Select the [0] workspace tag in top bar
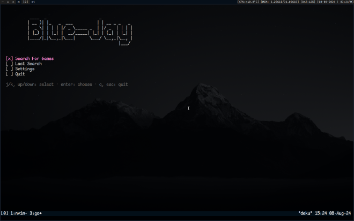Screen dimensions: 354x221 click(x=26, y=2)
